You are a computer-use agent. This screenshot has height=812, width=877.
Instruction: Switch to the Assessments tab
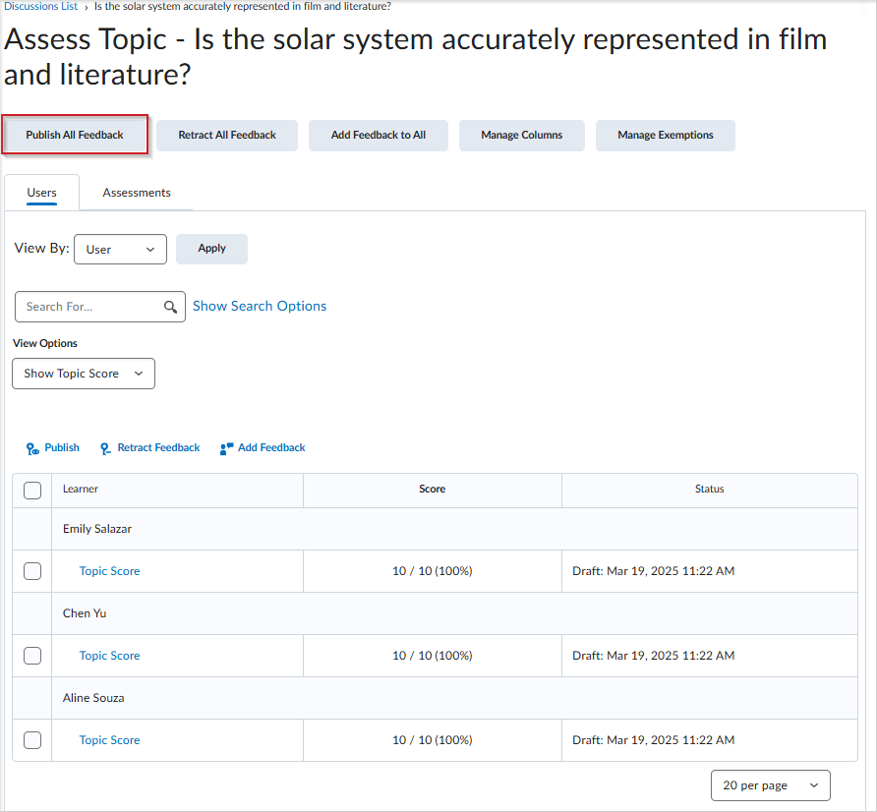137,193
